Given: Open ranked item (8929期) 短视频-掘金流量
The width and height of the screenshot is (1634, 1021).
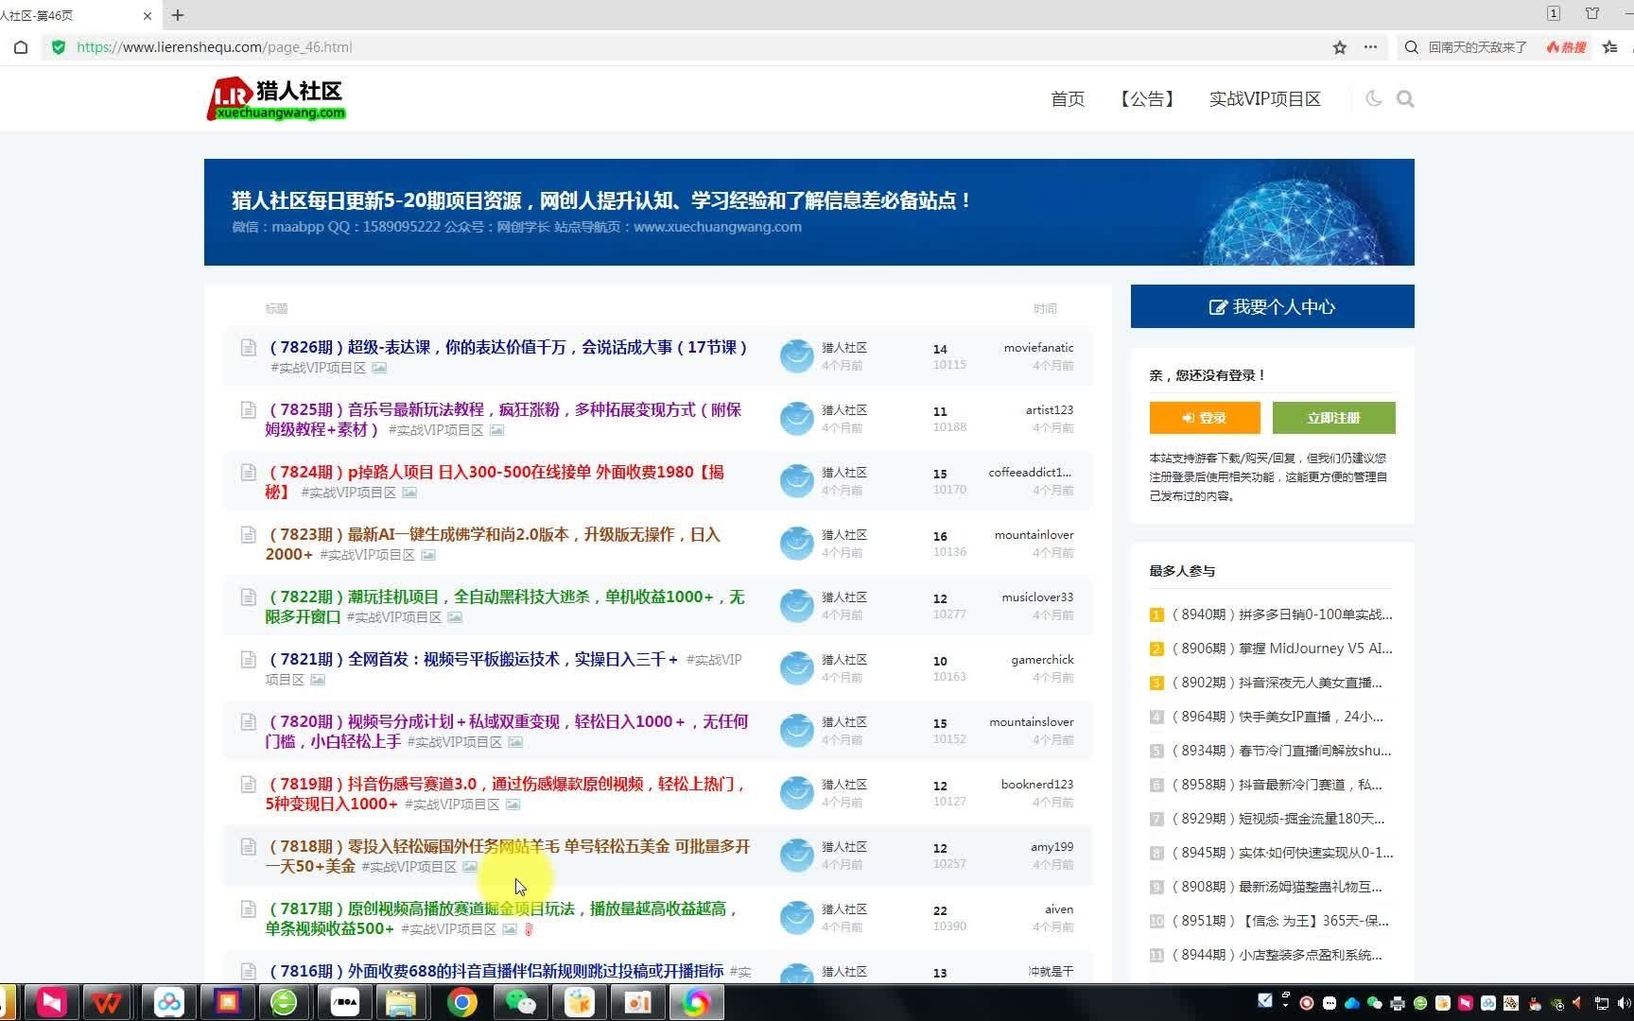Looking at the screenshot, I should pos(1278,819).
